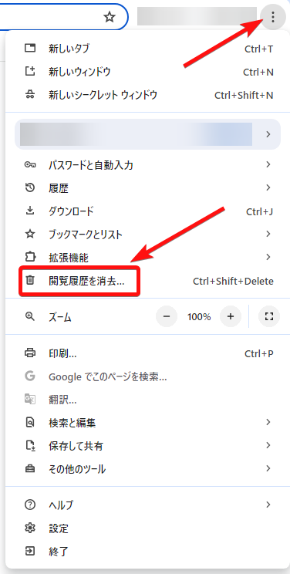Screen dimensions: 290x574
Task: Click the key icon for passwords
Action: (30, 165)
